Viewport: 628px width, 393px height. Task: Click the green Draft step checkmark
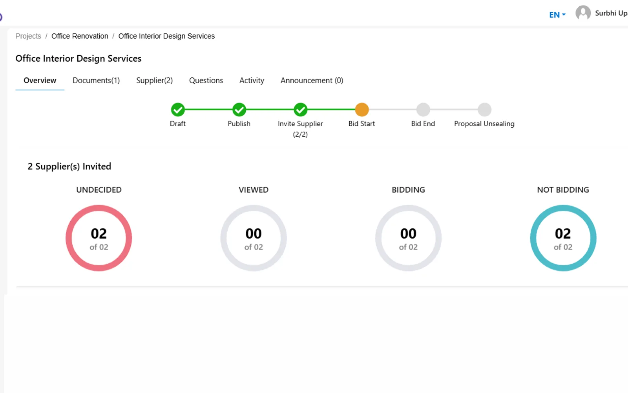click(178, 110)
